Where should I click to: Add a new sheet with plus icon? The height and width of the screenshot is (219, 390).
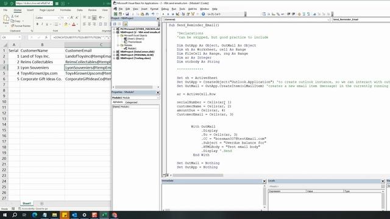pyautogui.click(x=41, y=204)
